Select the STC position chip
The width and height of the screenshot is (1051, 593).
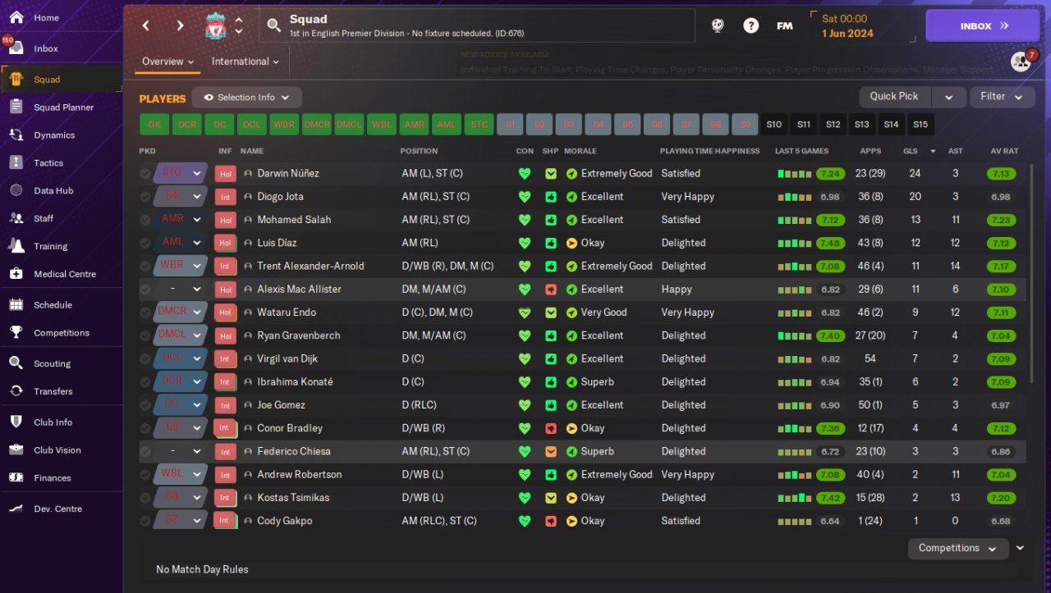(480, 125)
